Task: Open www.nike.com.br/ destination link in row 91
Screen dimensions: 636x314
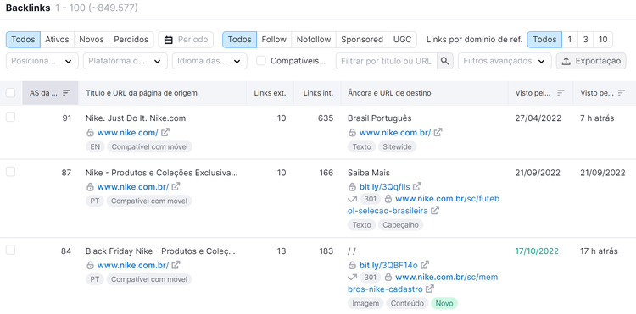Action: tap(395, 132)
